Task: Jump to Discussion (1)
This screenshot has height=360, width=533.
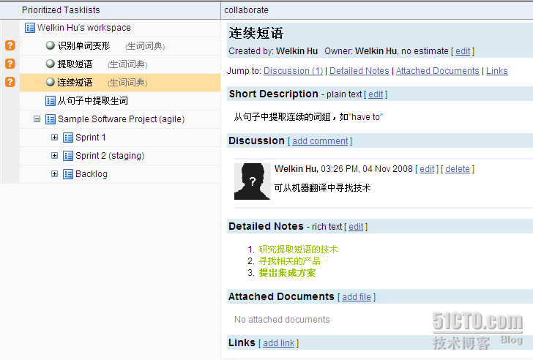Action: pyautogui.click(x=293, y=71)
